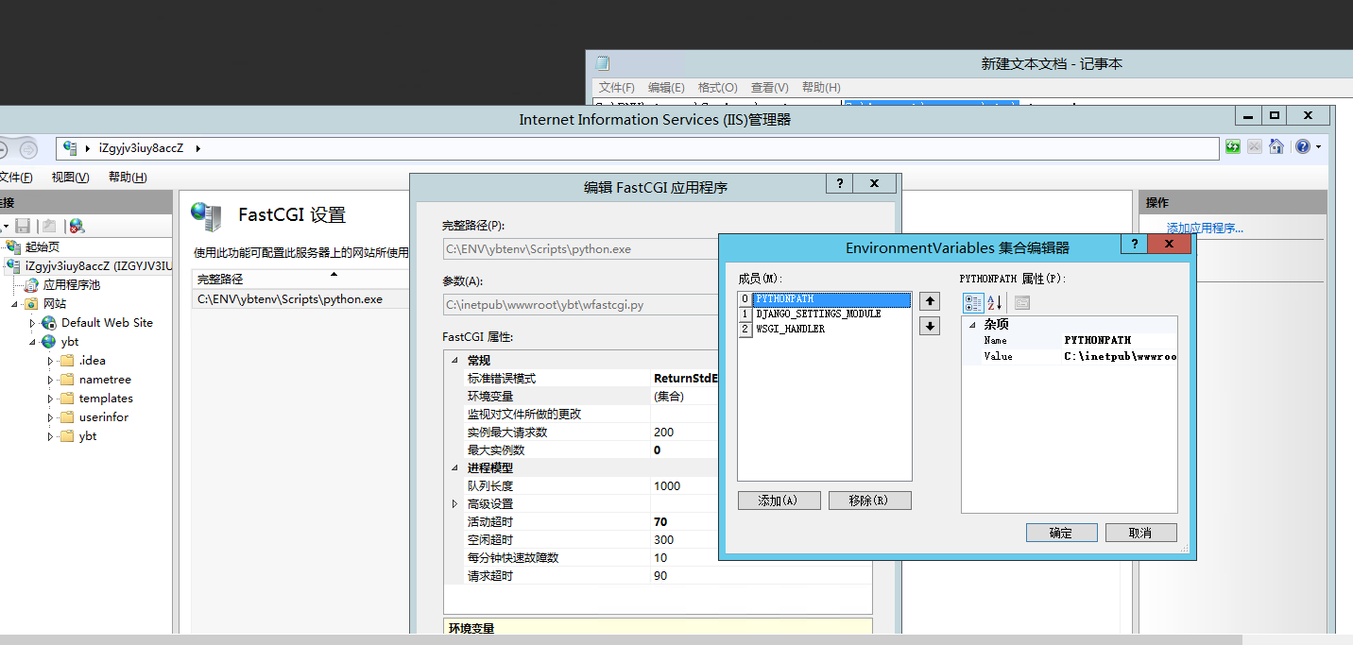
Task: Select the 应用程序池 server node icon
Action: (32, 284)
